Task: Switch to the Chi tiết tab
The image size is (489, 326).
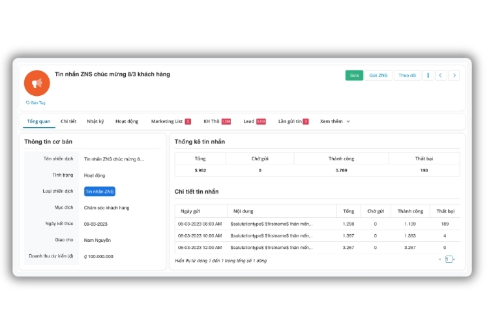Action: pos(68,121)
